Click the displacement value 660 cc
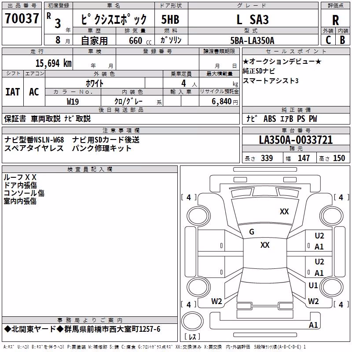352x352 pixels. [140, 40]
